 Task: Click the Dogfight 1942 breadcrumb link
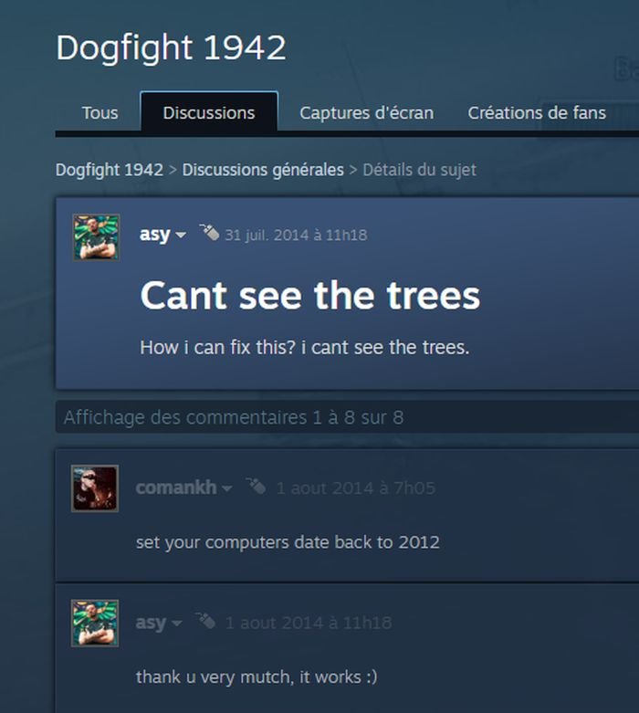[110, 170]
